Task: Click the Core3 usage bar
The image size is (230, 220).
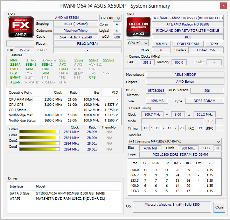Action: point(40,149)
